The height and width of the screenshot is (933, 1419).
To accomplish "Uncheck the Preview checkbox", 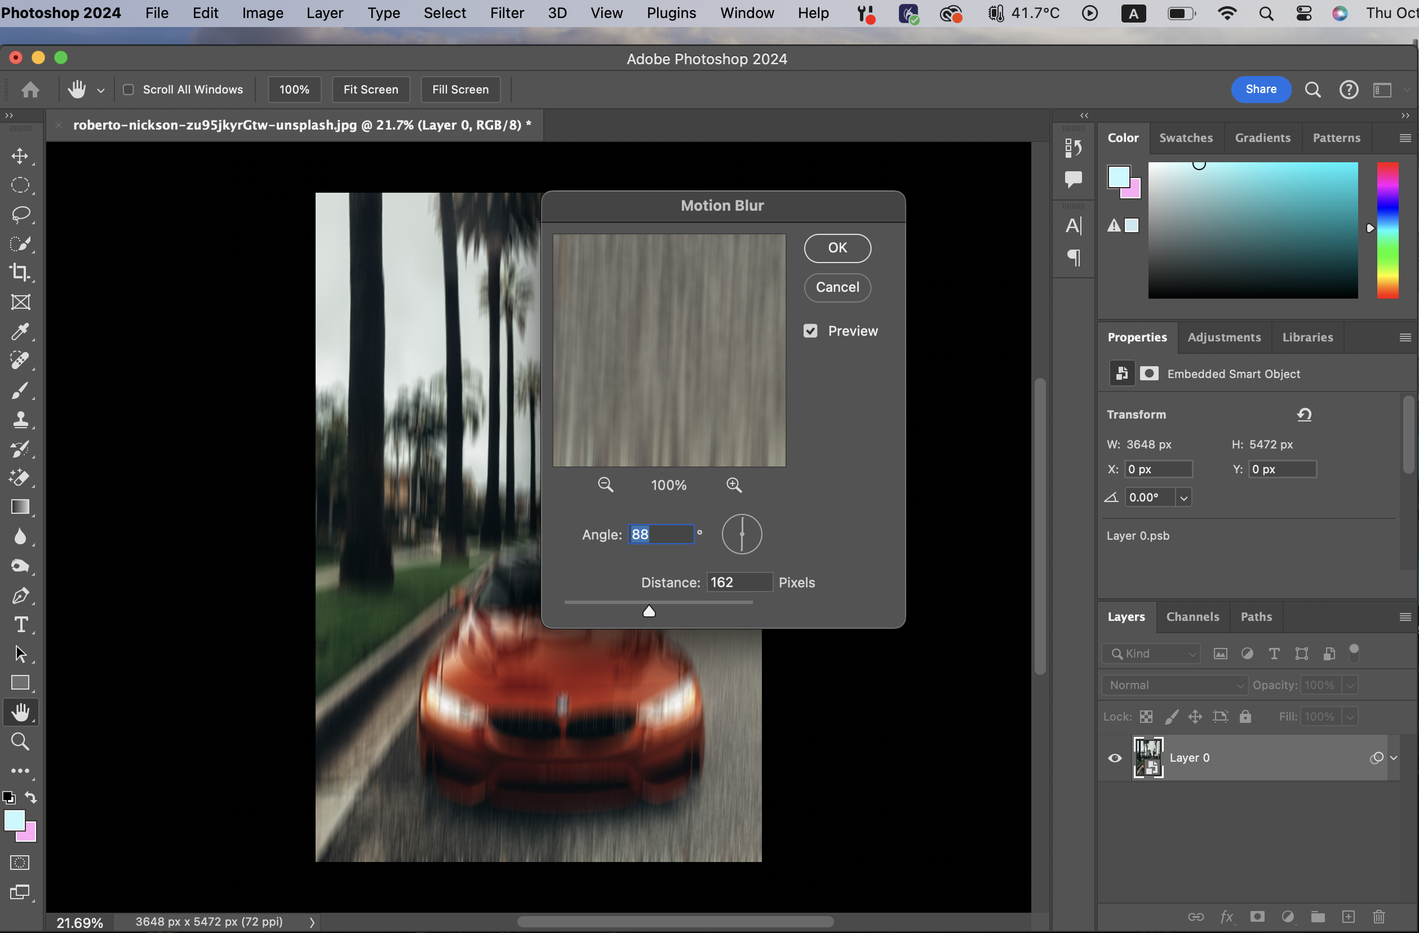I will tap(810, 331).
